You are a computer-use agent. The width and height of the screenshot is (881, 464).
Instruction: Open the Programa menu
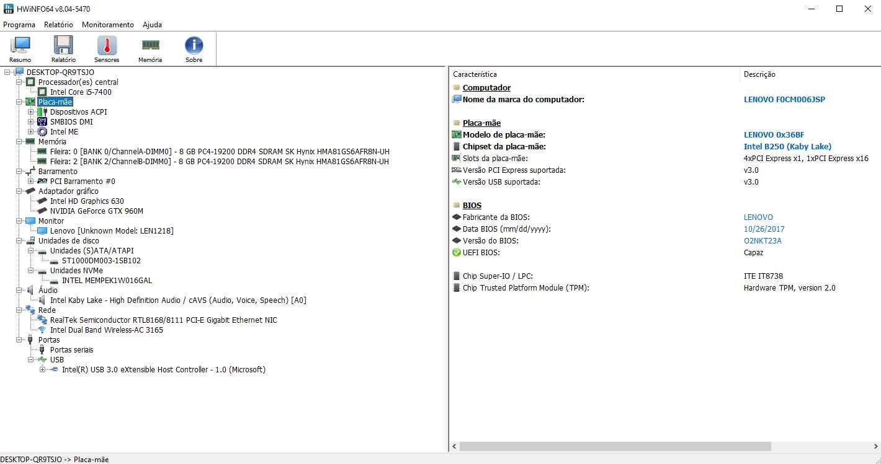[19, 25]
